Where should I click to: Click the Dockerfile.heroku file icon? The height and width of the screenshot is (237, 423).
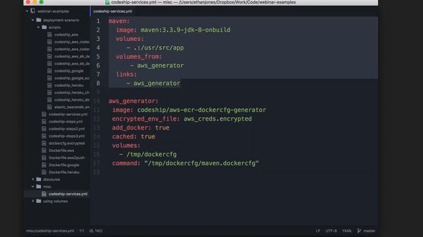tap(44, 172)
